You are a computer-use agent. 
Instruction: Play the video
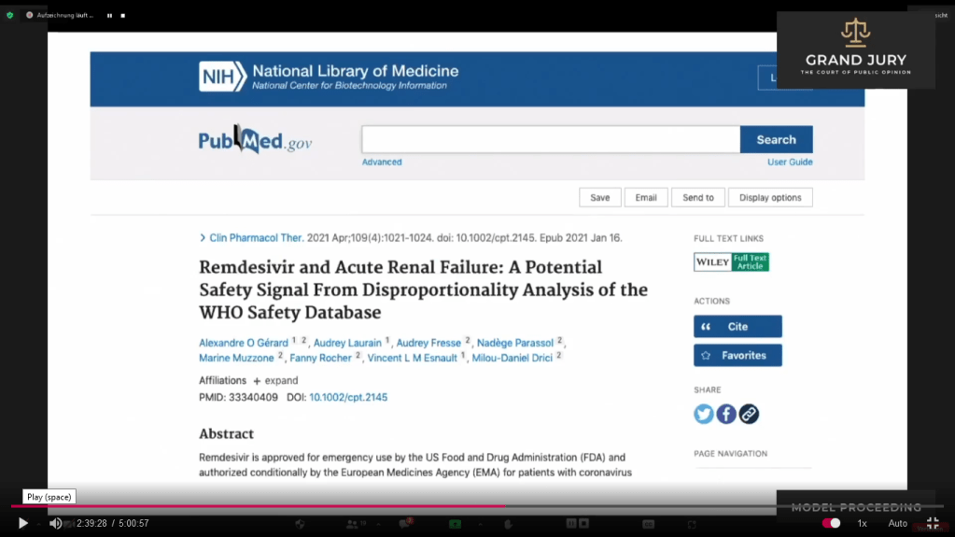click(x=22, y=523)
